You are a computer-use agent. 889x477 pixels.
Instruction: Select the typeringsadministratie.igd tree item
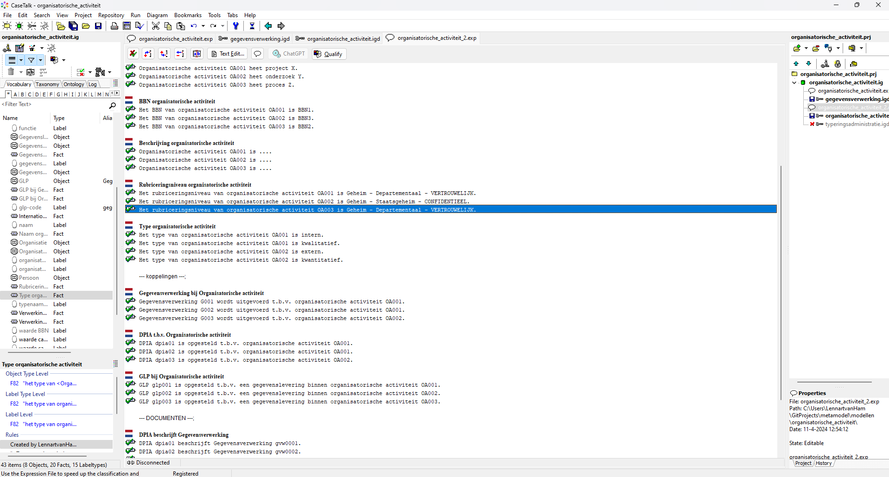(857, 124)
